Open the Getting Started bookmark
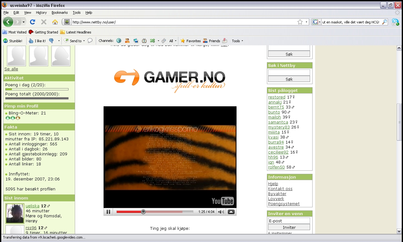This screenshot has height=242, width=403. (x=43, y=32)
